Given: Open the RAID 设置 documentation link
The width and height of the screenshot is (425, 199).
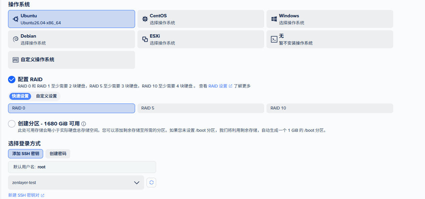Looking at the screenshot, I should [218, 86].
